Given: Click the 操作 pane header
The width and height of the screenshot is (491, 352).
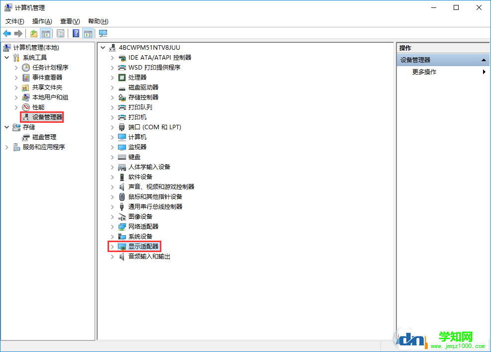Looking at the screenshot, I should point(443,48).
